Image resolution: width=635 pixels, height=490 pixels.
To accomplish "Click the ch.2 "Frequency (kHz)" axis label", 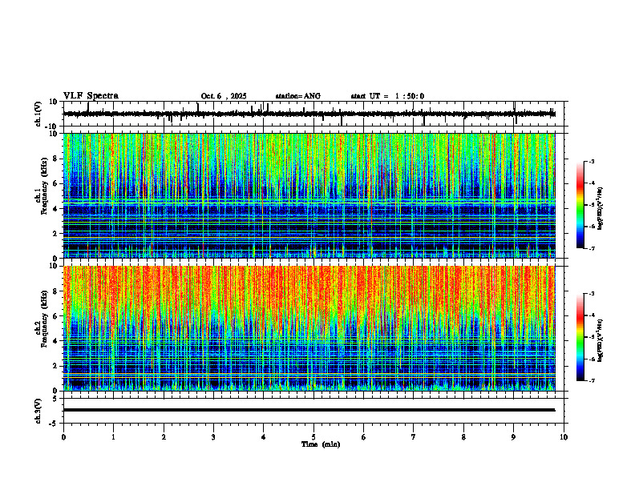I will coord(44,319).
